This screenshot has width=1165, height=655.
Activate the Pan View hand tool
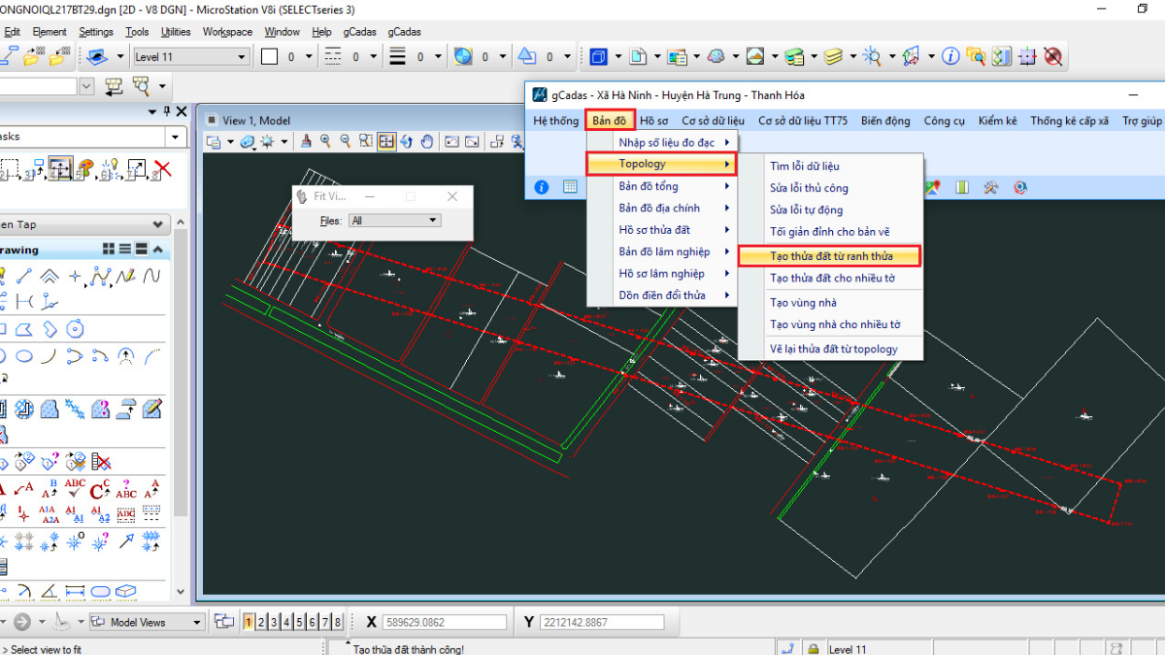[x=427, y=142]
